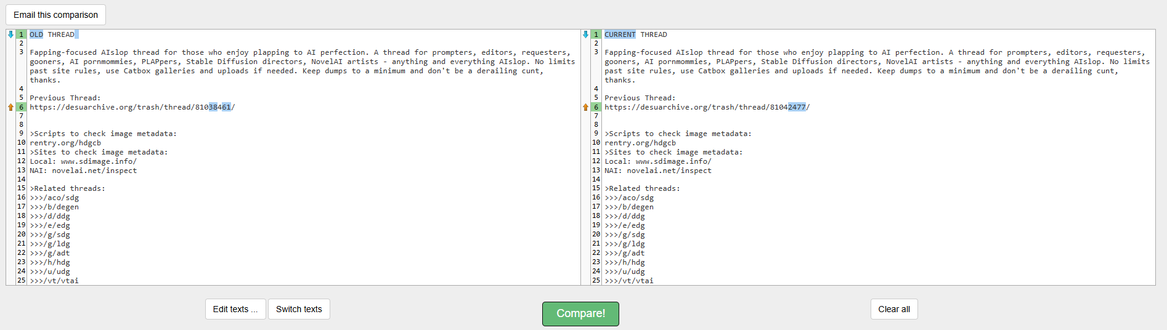The height and width of the screenshot is (330, 1167).
Task: Click the orange up arrow in right panel
Action: 585,107
